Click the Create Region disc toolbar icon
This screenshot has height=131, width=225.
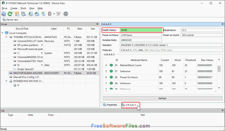(43, 14)
